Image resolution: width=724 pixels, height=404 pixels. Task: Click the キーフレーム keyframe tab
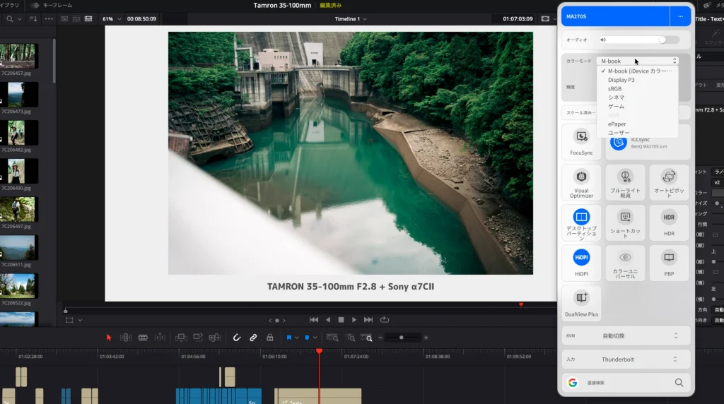pyautogui.click(x=52, y=5)
